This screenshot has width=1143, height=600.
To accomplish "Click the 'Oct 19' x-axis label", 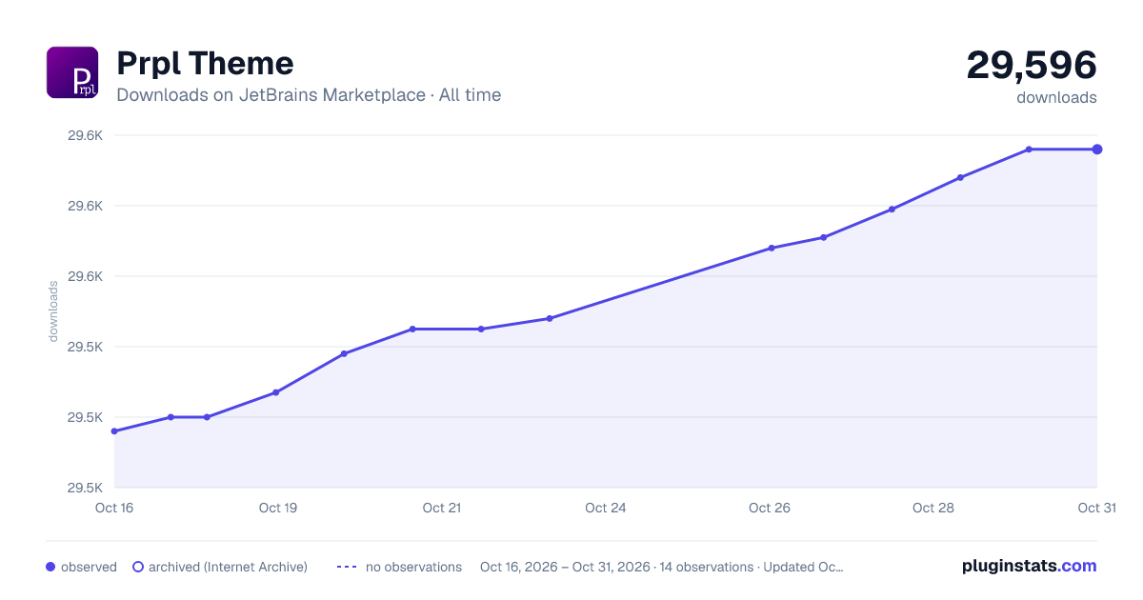I will pyautogui.click(x=278, y=508).
